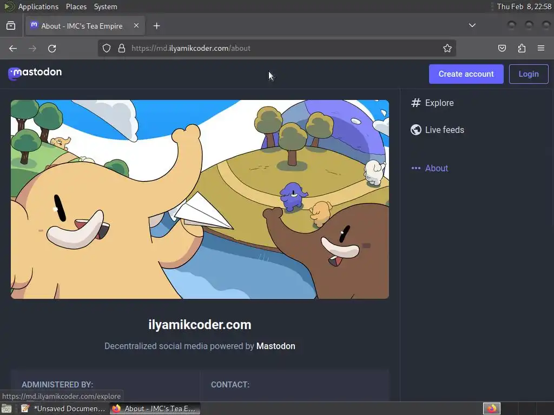Click the CONTACT: label
Image resolution: width=554 pixels, height=415 pixels.
tap(230, 385)
